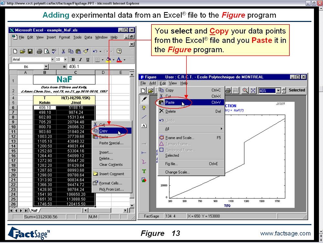This screenshot has width=323, height=243.
Task: Click the Excel Save floppy disk icon
Action: [x=30, y=51]
